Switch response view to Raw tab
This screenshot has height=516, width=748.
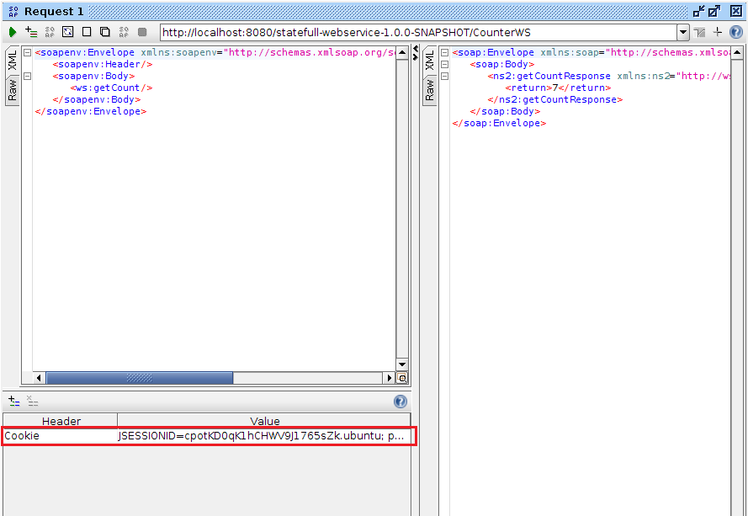tap(430, 90)
